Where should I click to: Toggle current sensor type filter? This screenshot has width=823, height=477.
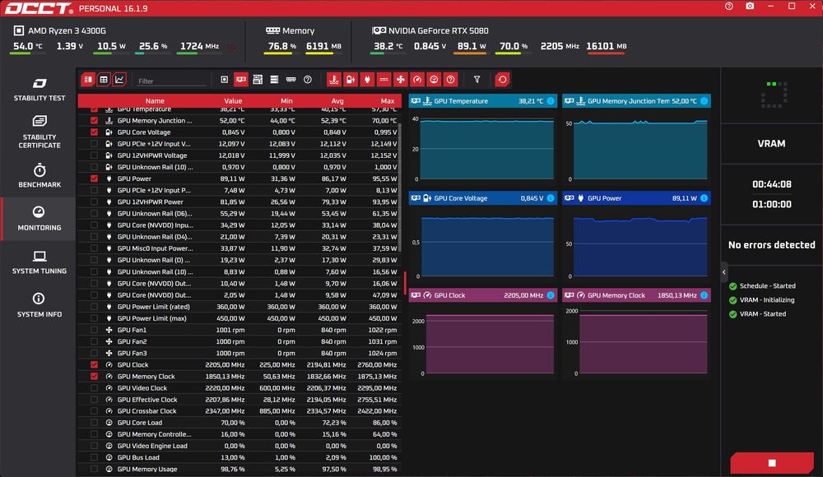tap(384, 80)
